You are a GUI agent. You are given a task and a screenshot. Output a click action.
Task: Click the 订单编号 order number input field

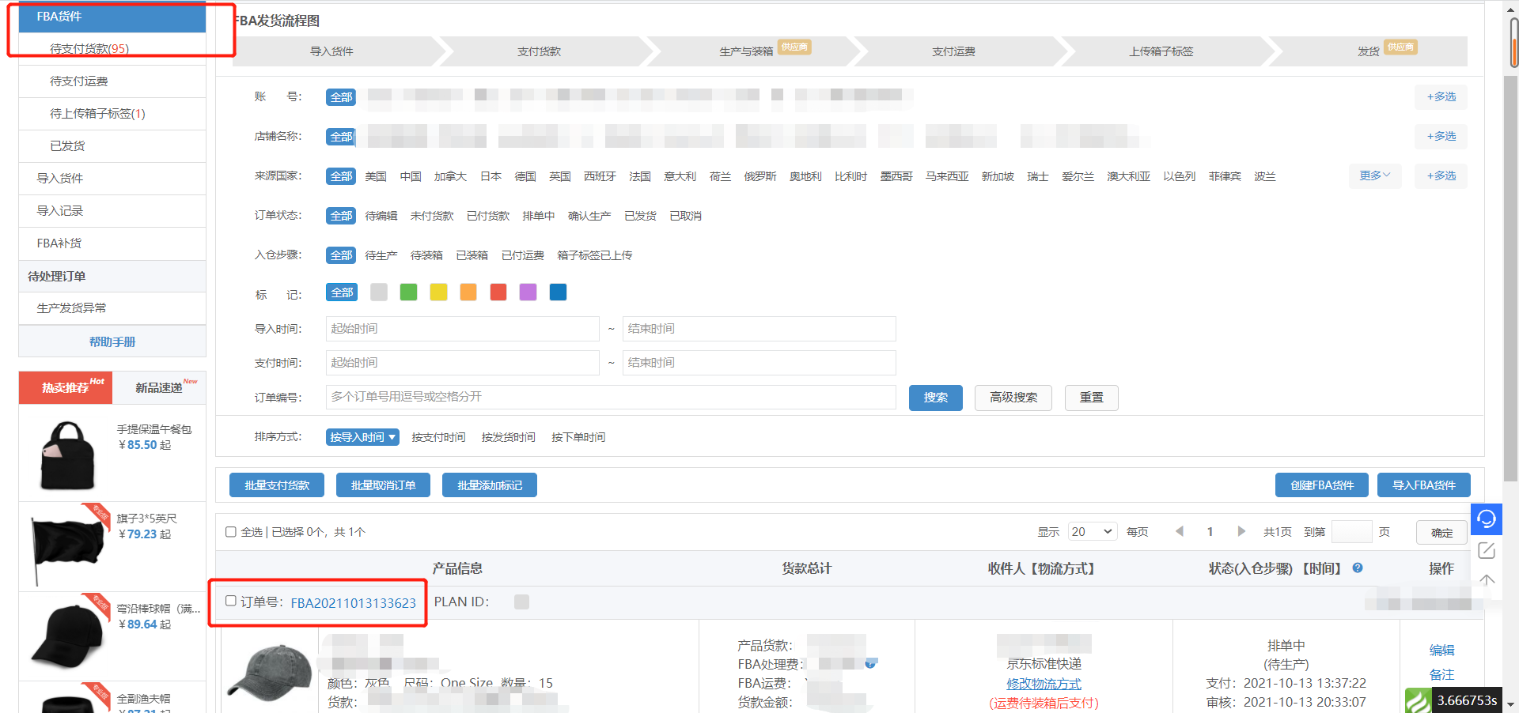(x=610, y=397)
